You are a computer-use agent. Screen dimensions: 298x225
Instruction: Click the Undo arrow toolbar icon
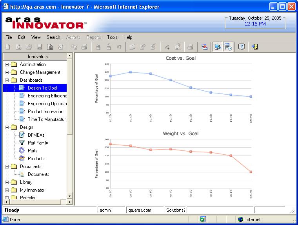(119, 47)
